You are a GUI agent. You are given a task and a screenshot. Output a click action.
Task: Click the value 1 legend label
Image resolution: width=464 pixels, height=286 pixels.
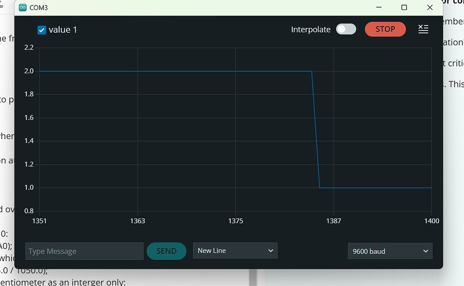click(x=63, y=30)
